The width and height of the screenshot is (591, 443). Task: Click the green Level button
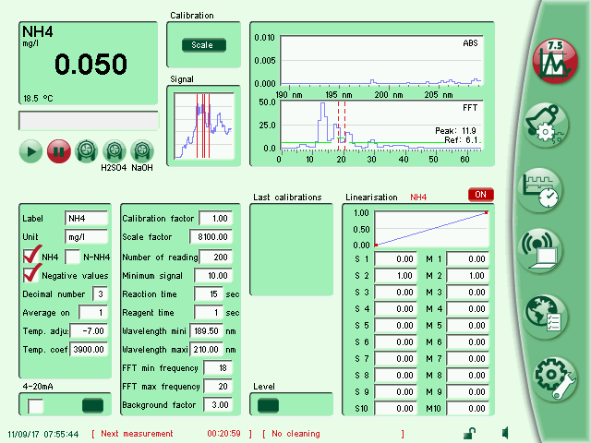click(x=268, y=404)
